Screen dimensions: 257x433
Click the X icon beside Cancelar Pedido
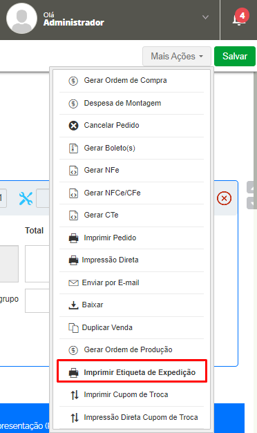(73, 126)
